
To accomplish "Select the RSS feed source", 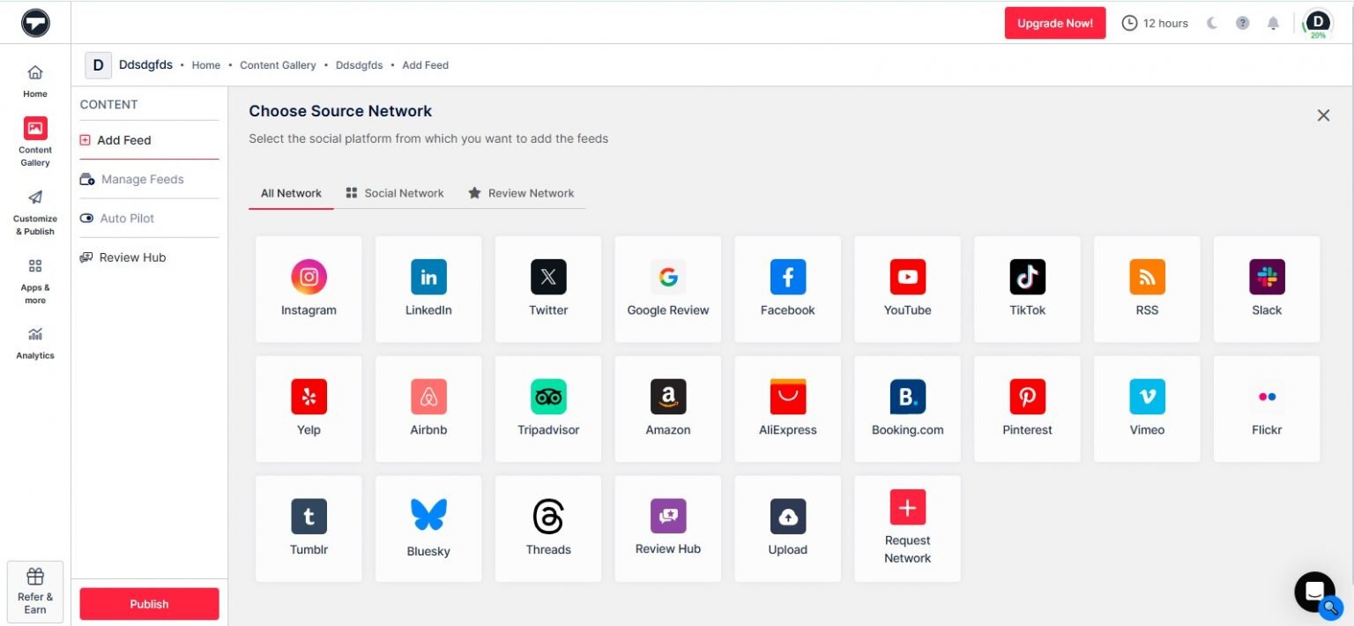I will (x=1147, y=288).
